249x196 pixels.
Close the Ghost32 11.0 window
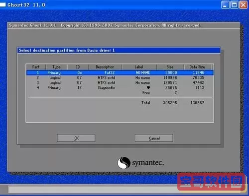click(244, 5)
